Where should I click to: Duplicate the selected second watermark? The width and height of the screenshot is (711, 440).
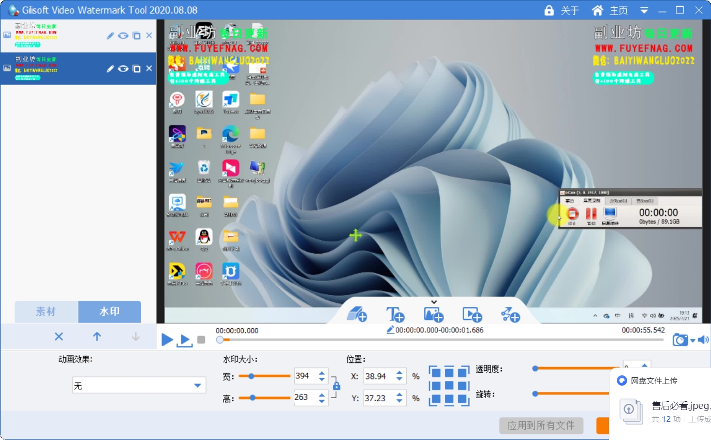tap(137, 68)
